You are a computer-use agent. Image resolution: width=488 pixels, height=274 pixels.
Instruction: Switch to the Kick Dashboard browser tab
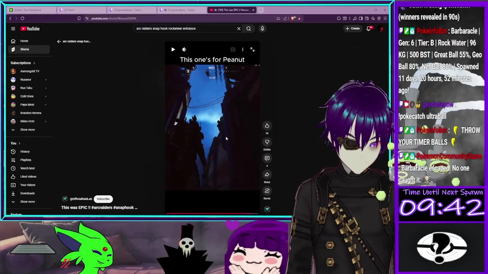coord(32,10)
